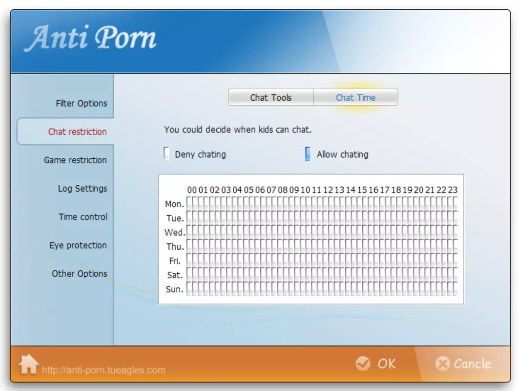This screenshot has width=518, height=391.
Task: Click the Wed. row label
Action: tap(175, 233)
